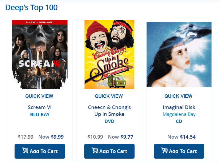The height and width of the screenshot is (162, 220).
Task: Select the CD format label under Imaginal Disk
Action: (x=179, y=121)
